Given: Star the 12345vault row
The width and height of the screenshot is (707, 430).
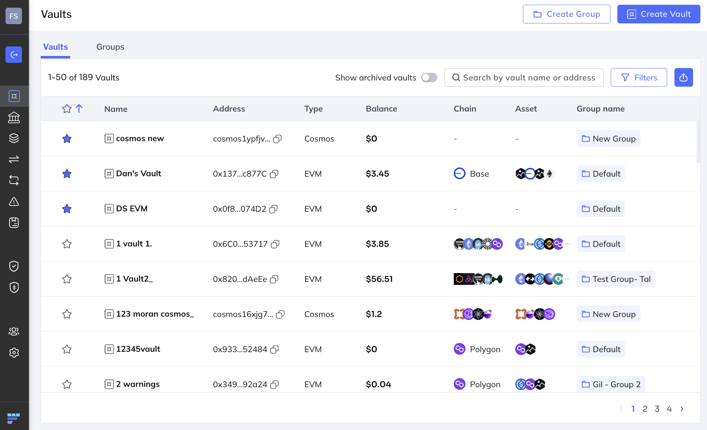Looking at the screenshot, I should pyautogui.click(x=67, y=349).
